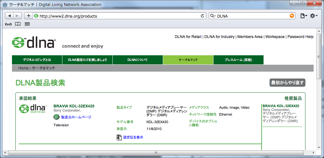This screenshot has height=158, width=324.
Task: Open the Reading List glasses icon
Action: click(x=8, y=24)
